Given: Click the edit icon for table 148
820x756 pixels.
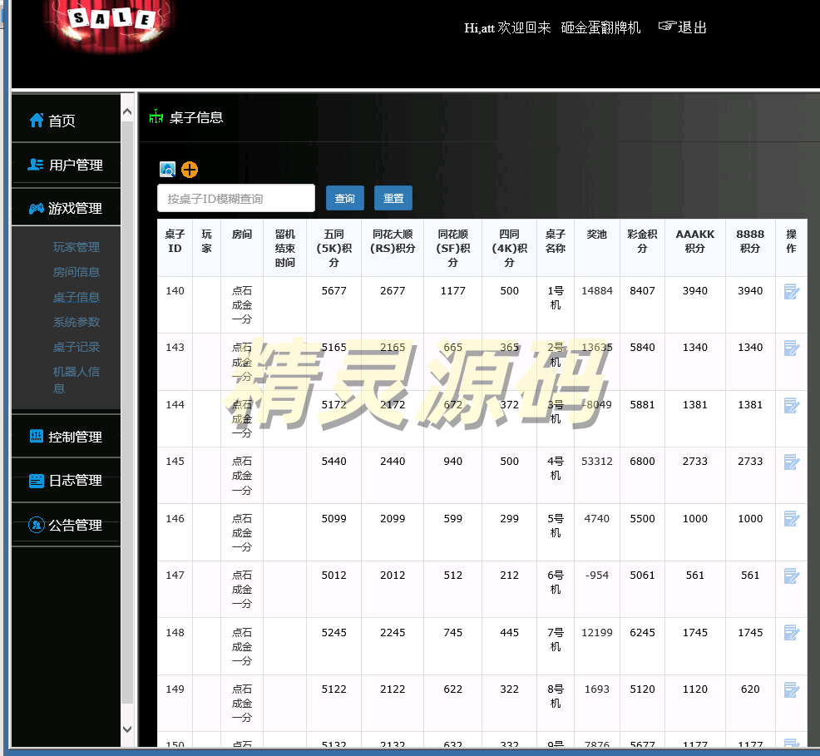Looking at the screenshot, I should [x=791, y=633].
